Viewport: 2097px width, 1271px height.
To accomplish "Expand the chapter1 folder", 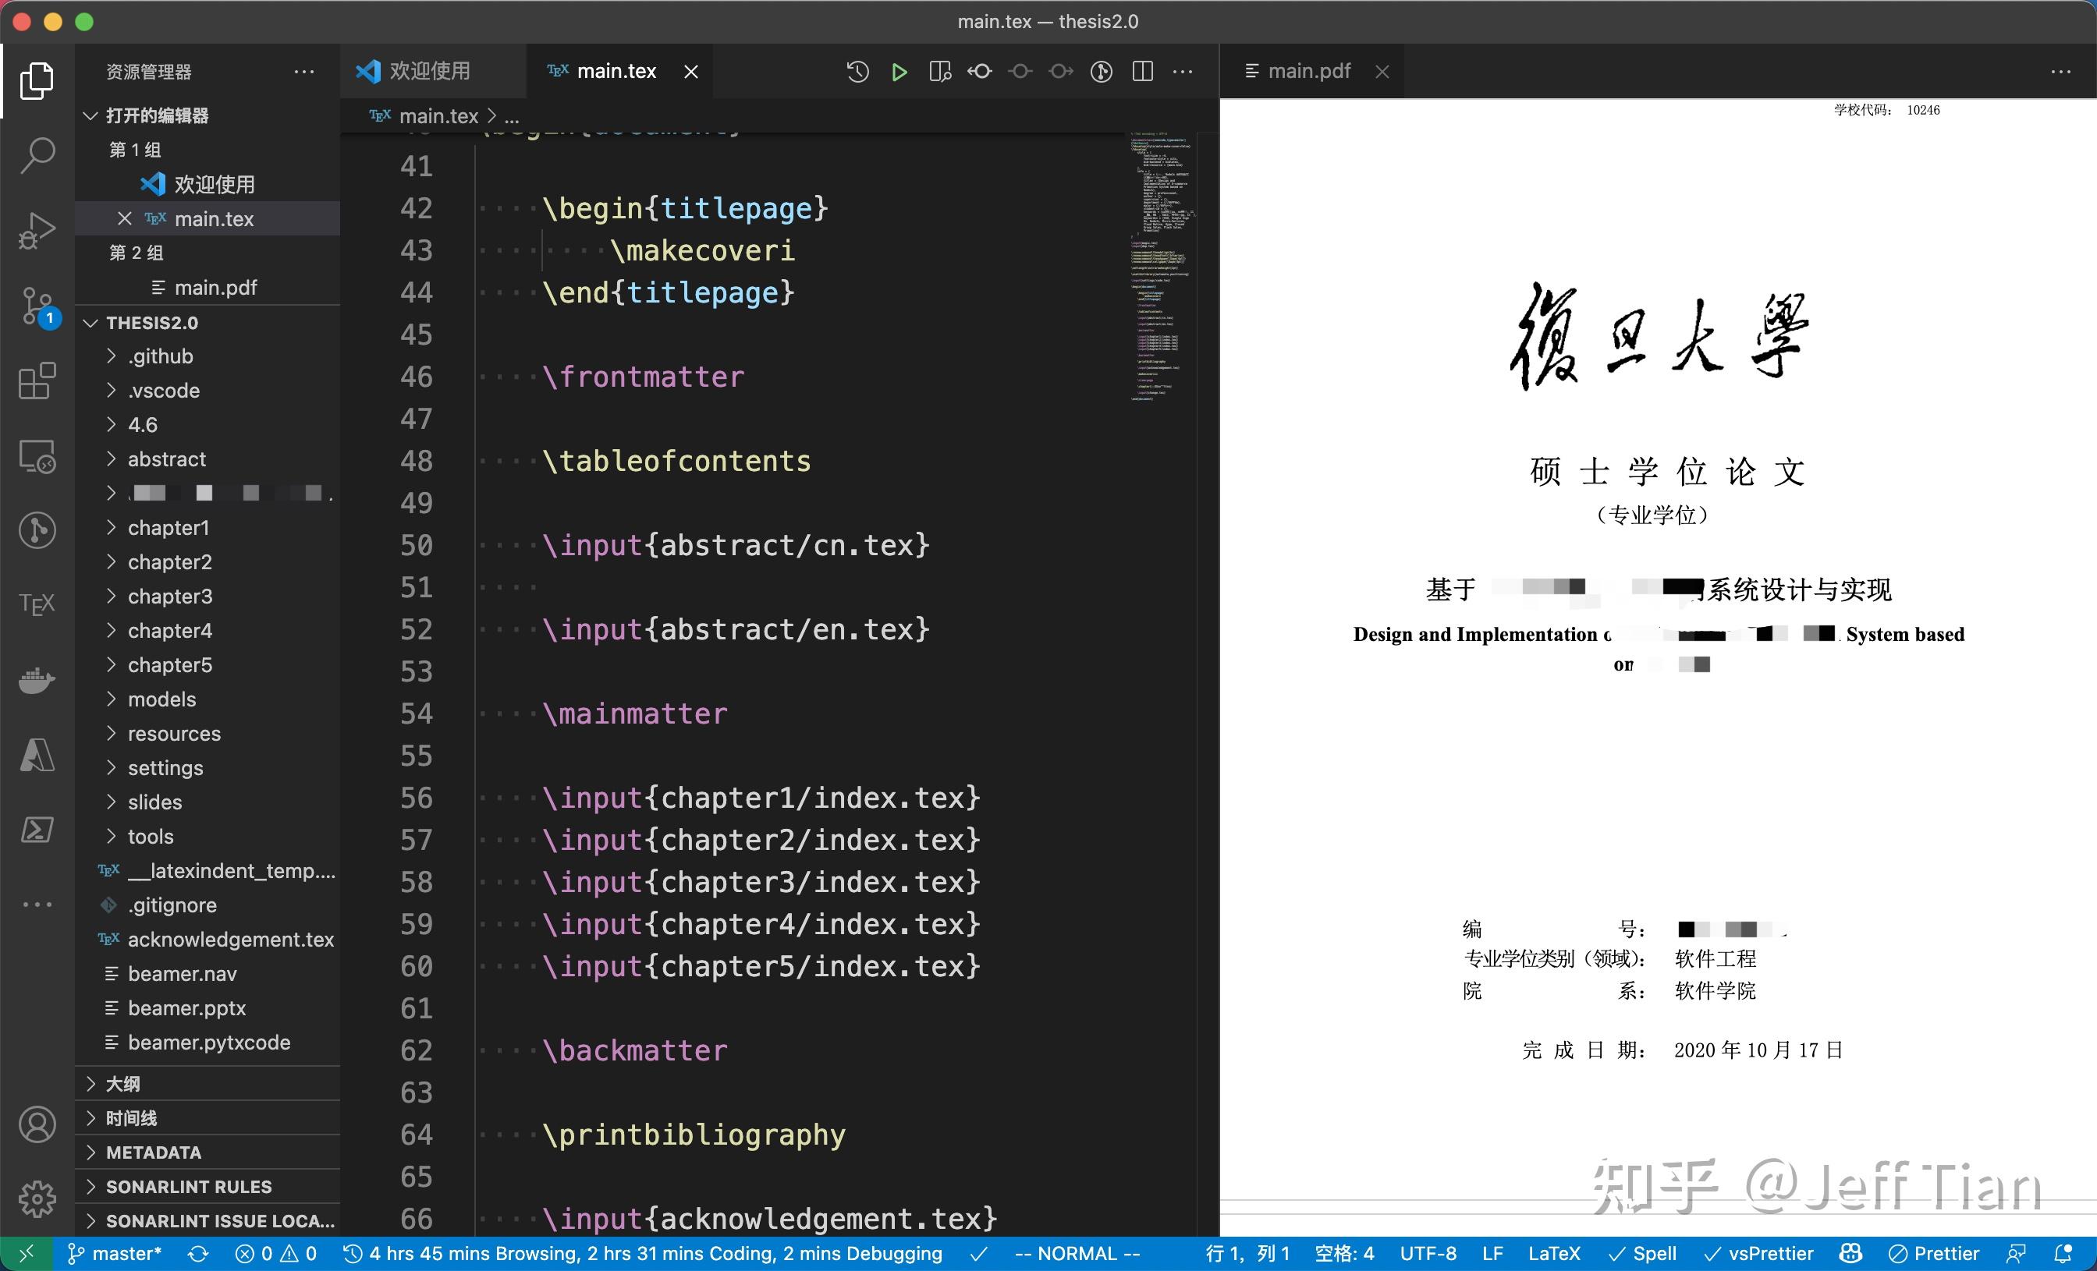I will [x=169, y=527].
